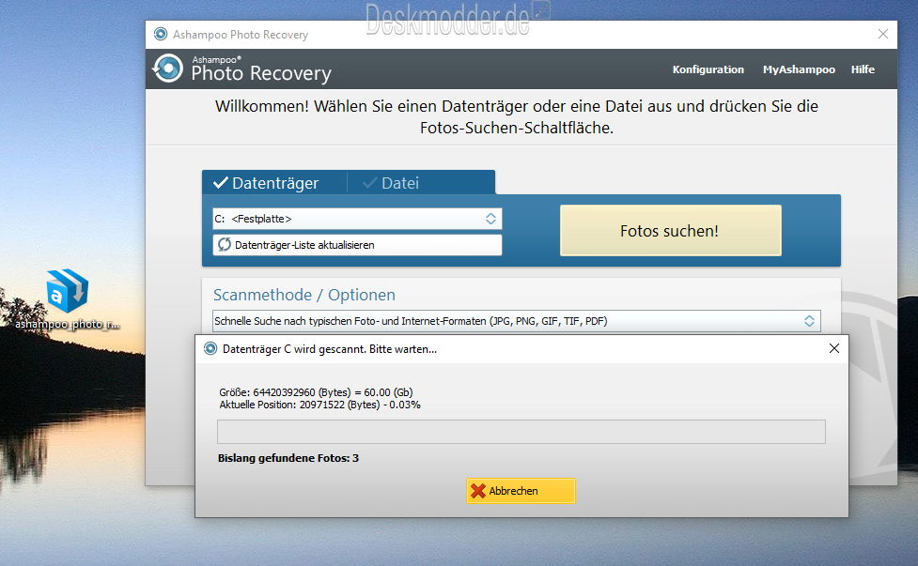918x566 pixels.
Task: Click the small title bar app icon
Action: [161, 34]
